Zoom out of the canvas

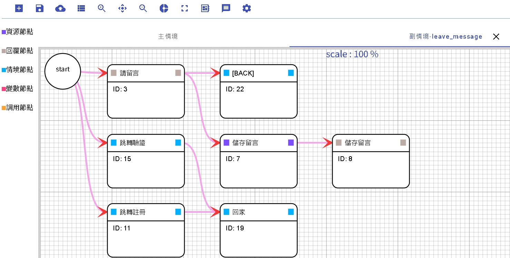coord(143,9)
